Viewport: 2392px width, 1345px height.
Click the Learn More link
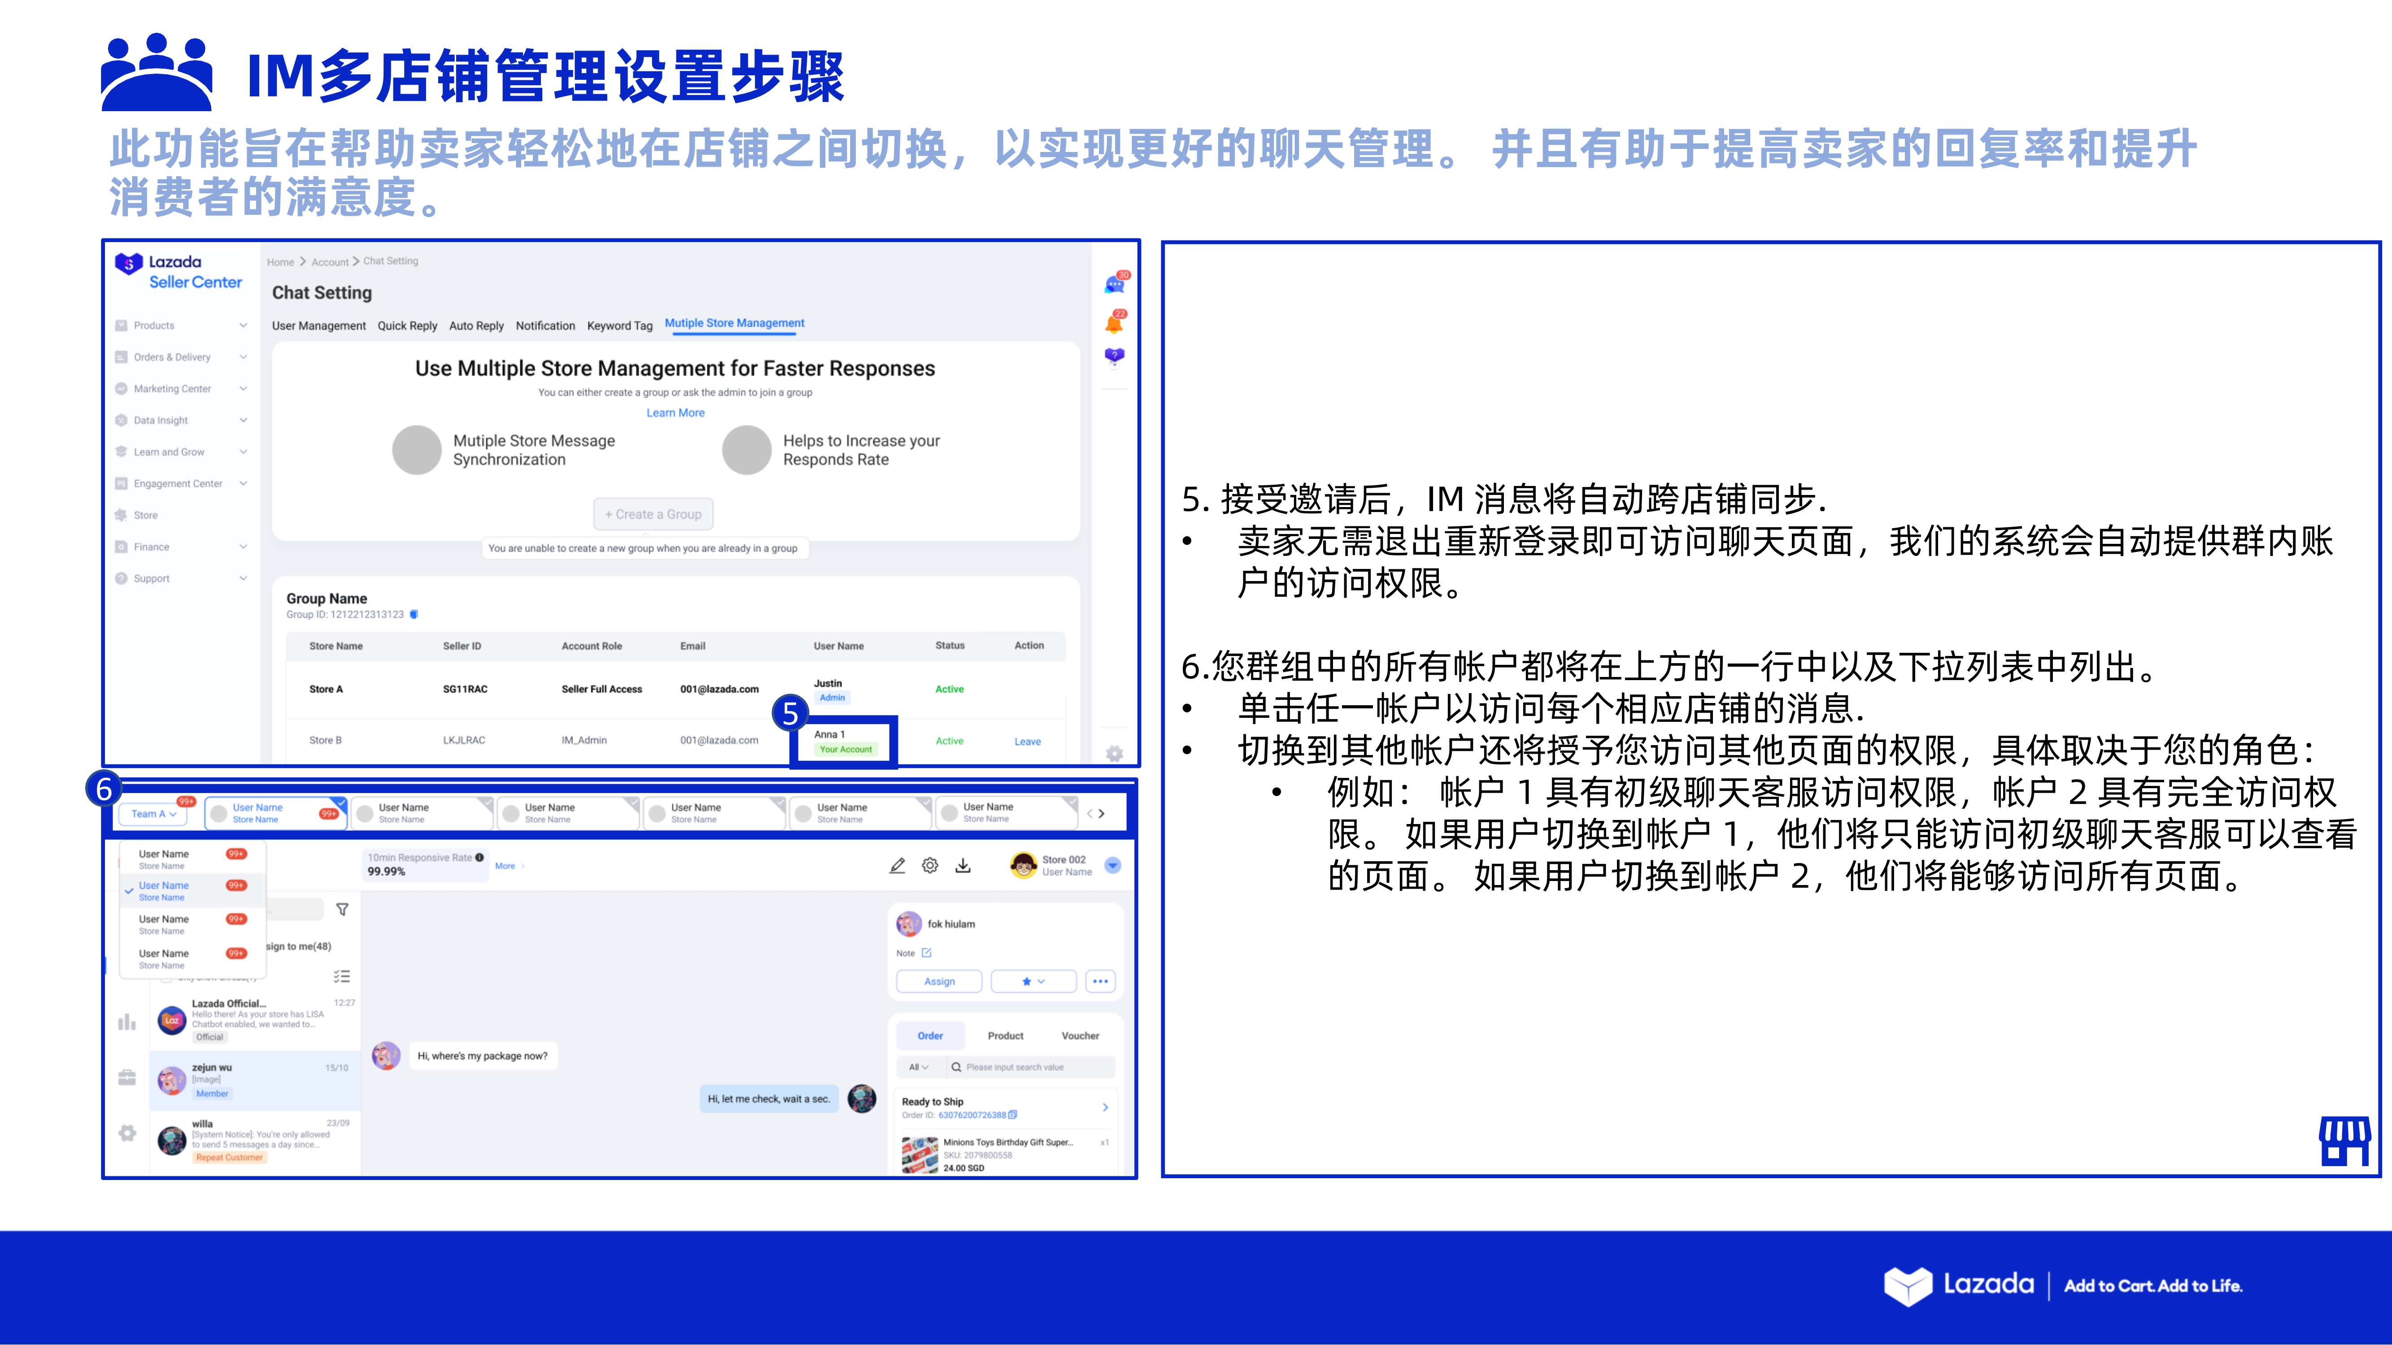[675, 413]
